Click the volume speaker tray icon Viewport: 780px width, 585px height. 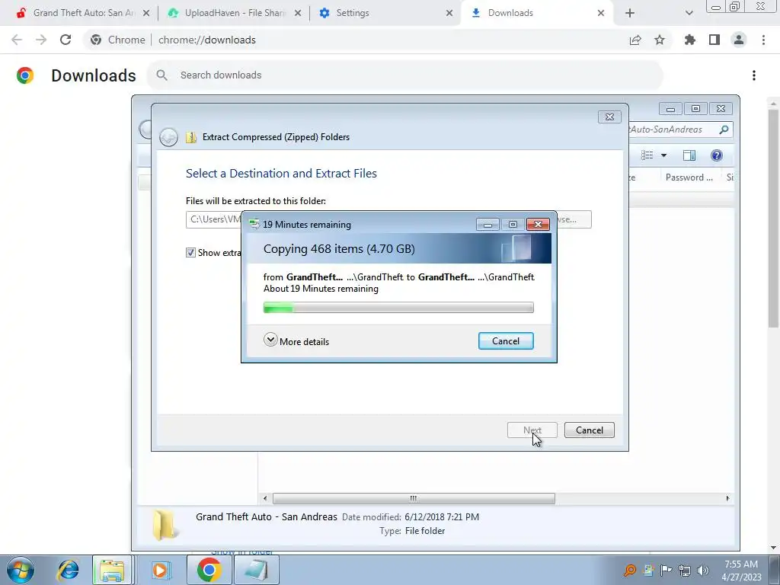point(703,571)
